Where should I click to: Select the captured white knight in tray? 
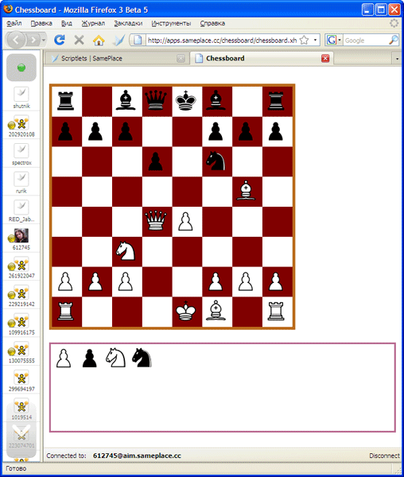[x=115, y=358]
